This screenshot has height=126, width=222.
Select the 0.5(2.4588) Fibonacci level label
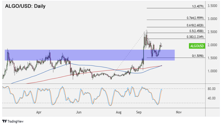197,31
